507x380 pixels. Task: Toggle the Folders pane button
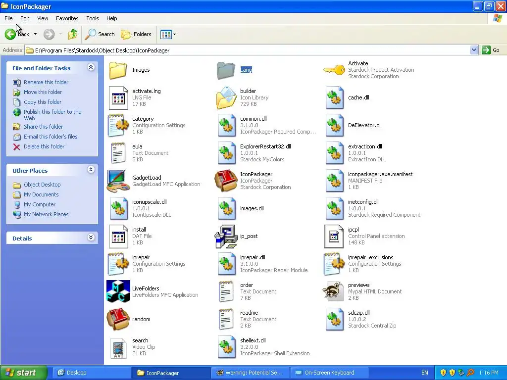pyautogui.click(x=136, y=34)
